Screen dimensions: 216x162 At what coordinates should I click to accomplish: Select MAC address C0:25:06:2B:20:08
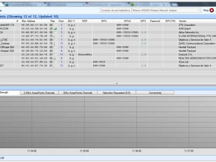34,29
